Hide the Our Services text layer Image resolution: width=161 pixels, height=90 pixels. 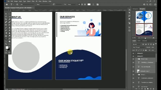tap(133, 87)
